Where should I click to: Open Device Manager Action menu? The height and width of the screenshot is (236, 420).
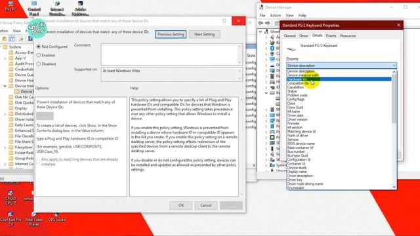pos(276,16)
